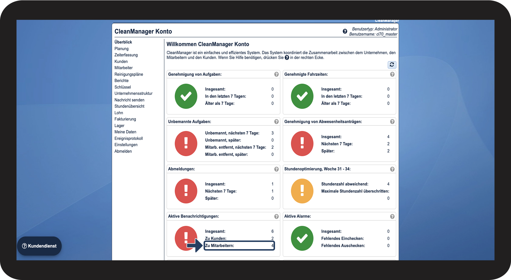Click green checkmark in Genehmigte Fahrzeiten
Viewport: 511px width, 280px height.
coord(302,96)
